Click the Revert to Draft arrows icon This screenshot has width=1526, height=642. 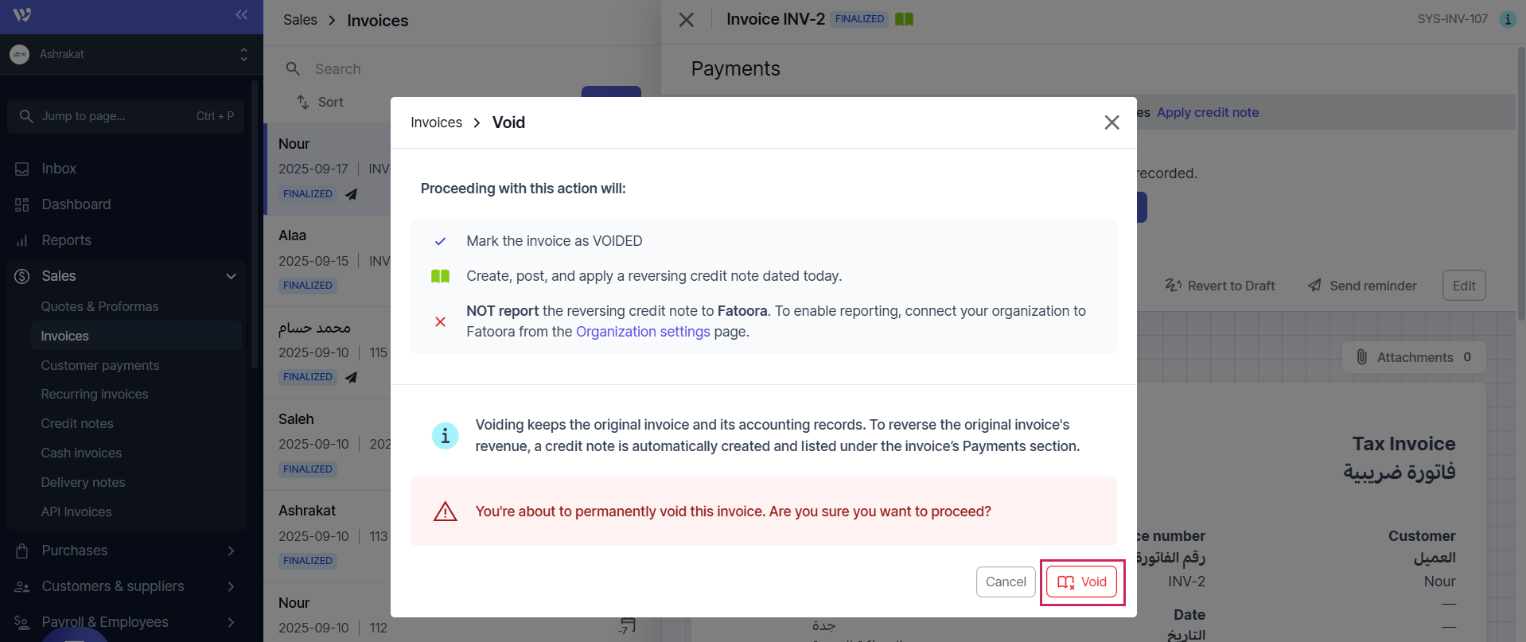pos(1174,285)
